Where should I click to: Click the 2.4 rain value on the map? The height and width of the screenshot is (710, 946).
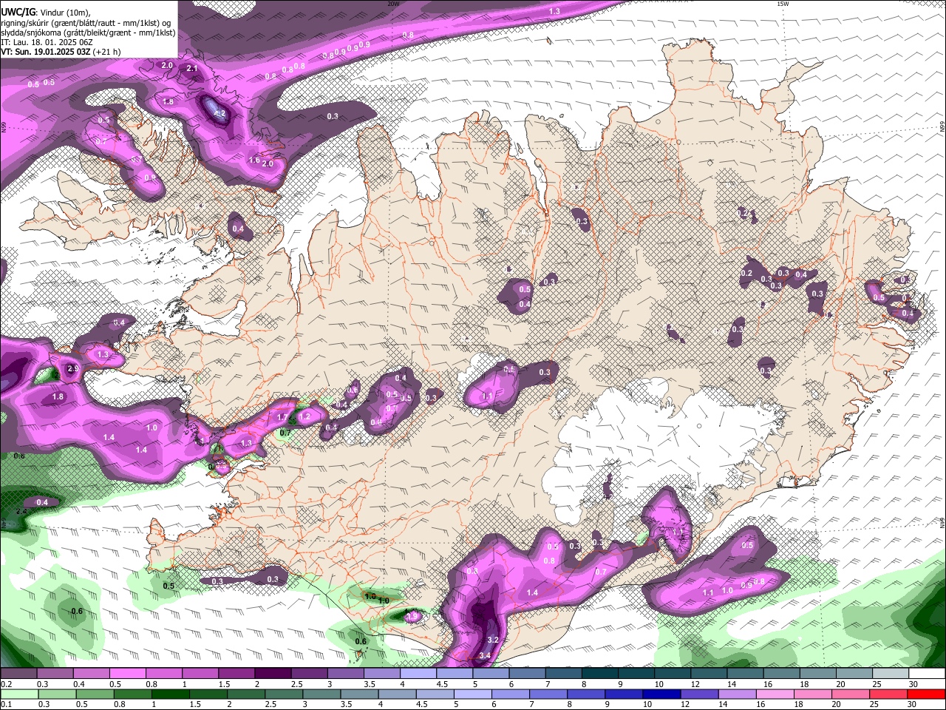coord(21,511)
